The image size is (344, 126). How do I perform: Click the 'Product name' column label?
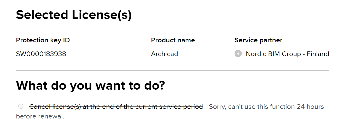[x=173, y=40]
